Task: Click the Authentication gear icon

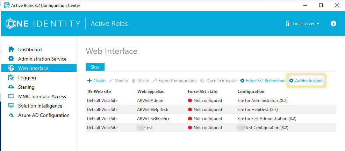Action: coord(291,81)
